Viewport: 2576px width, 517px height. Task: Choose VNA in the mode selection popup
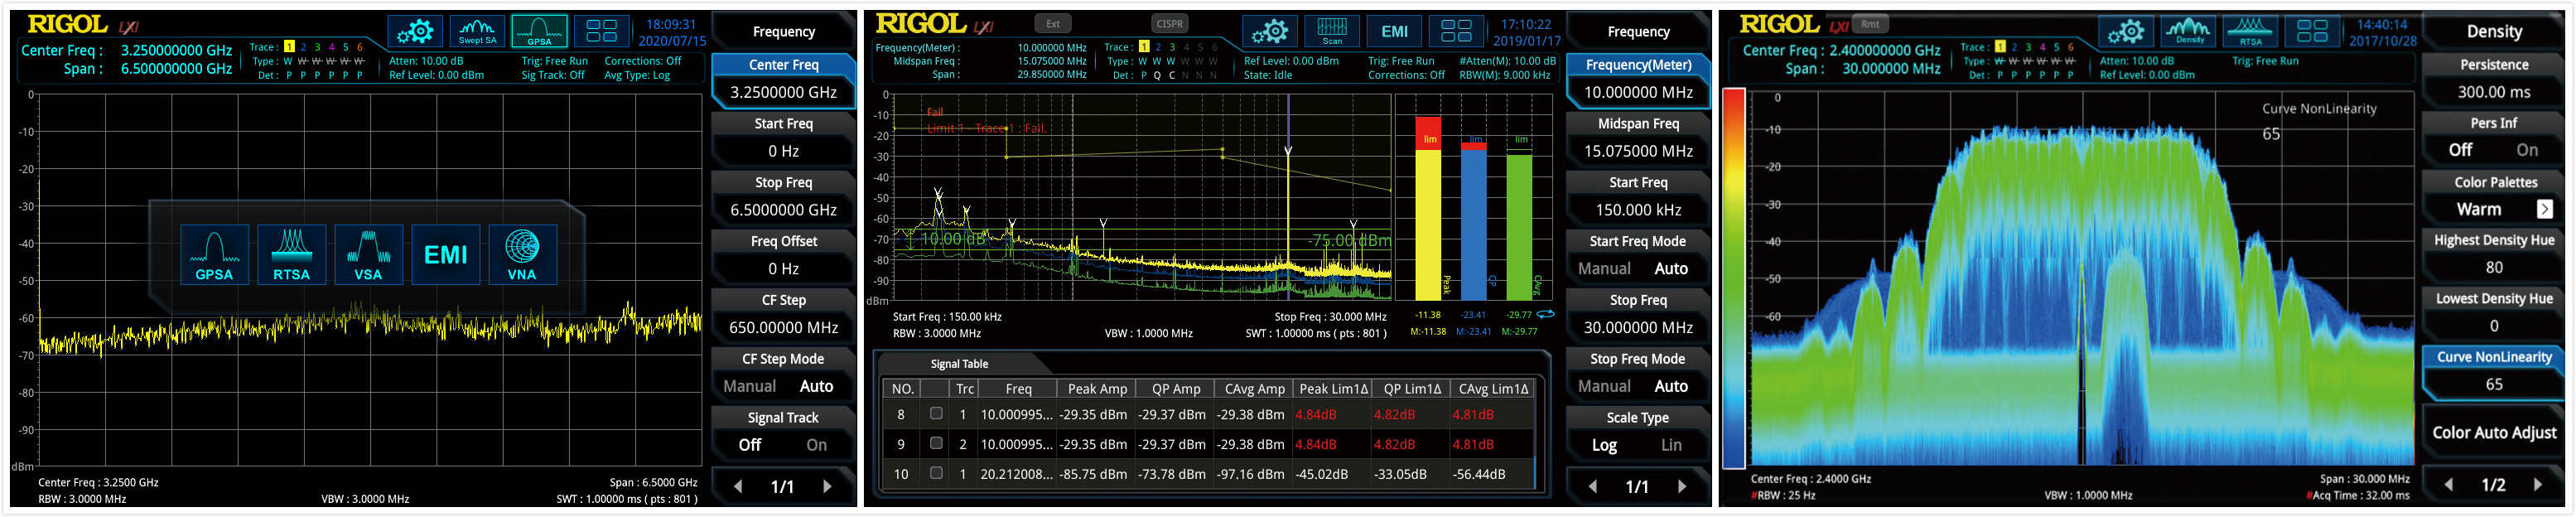coord(522,255)
